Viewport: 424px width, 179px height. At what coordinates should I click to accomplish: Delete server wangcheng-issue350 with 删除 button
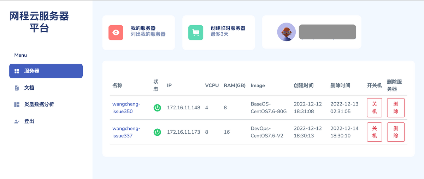pyautogui.click(x=396, y=108)
